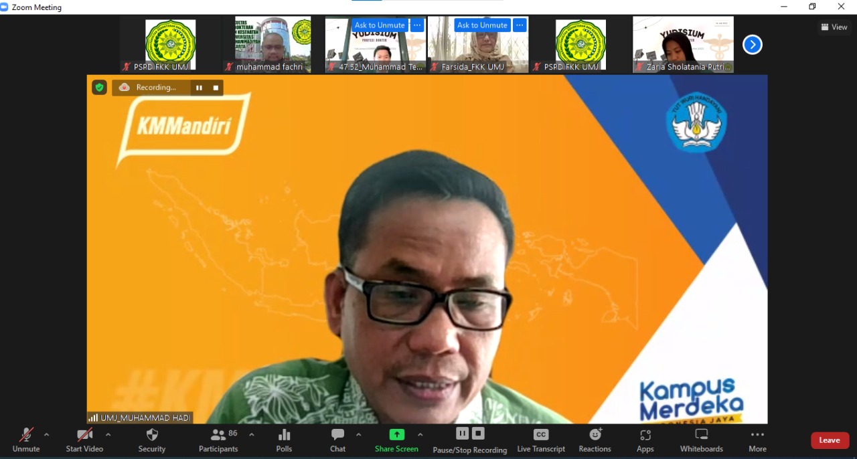Expand arrow next to Chat
The height and width of the screenshot is (459, 857).
click(358, 434)
